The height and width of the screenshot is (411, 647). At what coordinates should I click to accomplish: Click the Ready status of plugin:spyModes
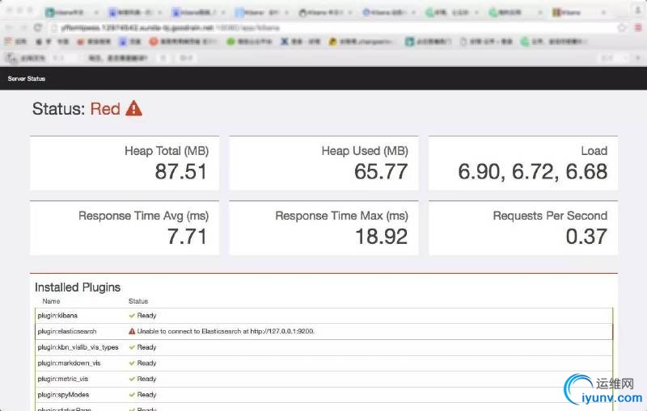pos(146,395)
